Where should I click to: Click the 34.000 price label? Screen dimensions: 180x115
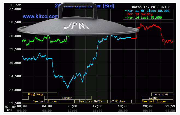[x=15, y=90]
